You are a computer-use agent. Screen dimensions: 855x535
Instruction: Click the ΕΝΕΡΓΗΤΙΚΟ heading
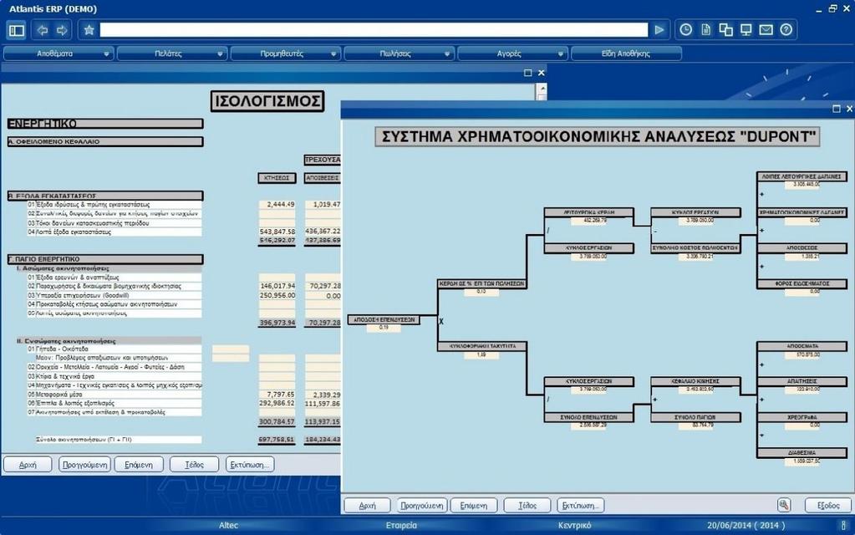tap(105, 124)
